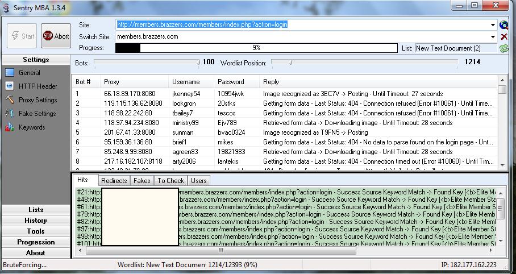
Task: Click the red X icon beside Switch Site
Action: (503, 36)
